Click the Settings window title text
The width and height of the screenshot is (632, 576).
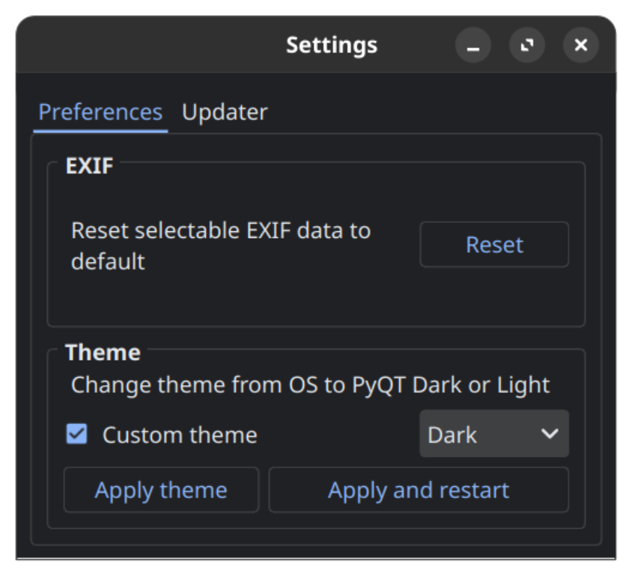click(332, 46)
